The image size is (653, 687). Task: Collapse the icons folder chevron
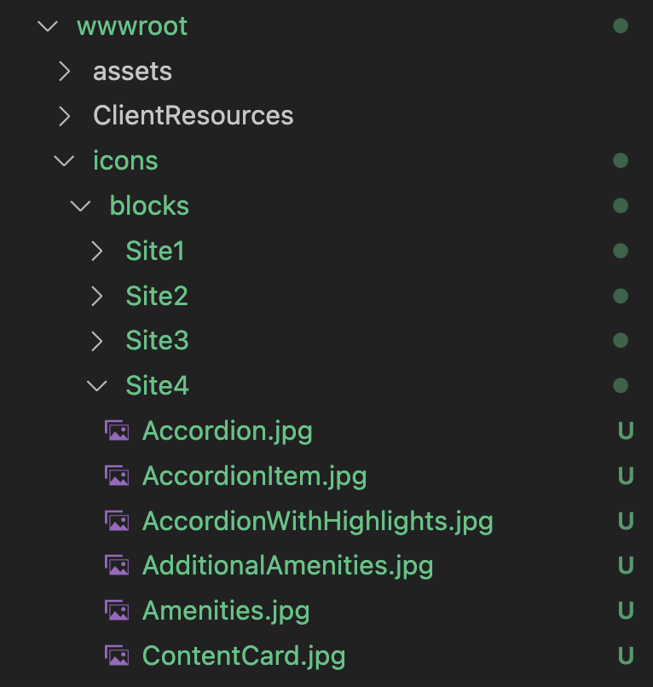(65, 161)
